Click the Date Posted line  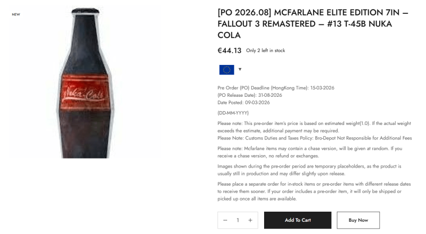coord(243,103)
